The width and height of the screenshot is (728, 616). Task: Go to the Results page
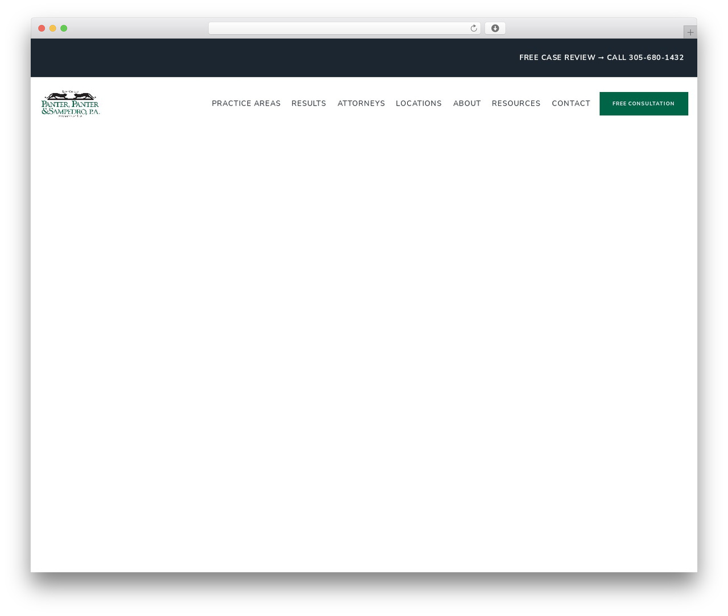click(309, 103)
